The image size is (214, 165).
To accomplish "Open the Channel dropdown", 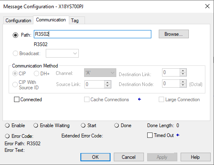I will [100, 73].
